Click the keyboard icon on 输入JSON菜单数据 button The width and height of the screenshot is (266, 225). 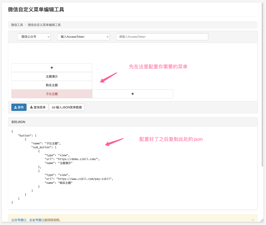(54, 107)
